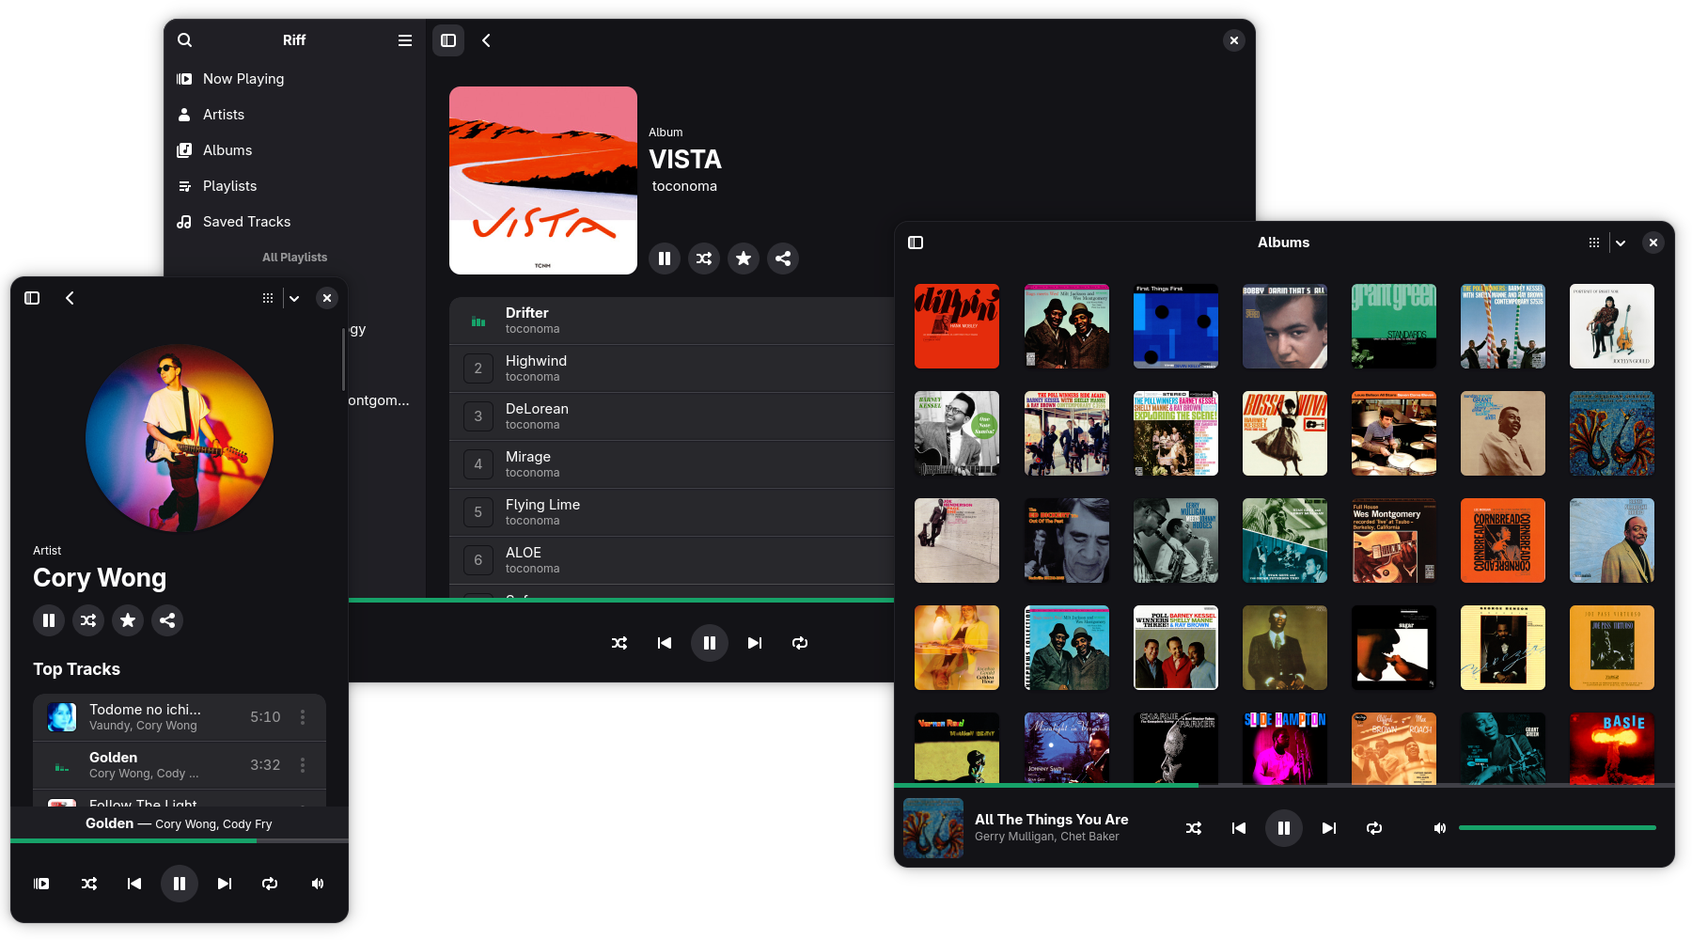This screenshot has width=1692, height=940.
Task: Pause Cory Wong artist playback
Action: [49, 620]
